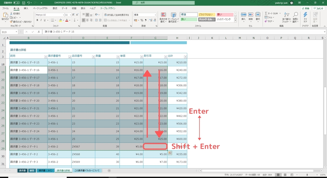Click the cell Format (書式) icon
Image resolution: width=327 pixels, height=178 pixels.
pyautogui.click(x=258, y=14)
